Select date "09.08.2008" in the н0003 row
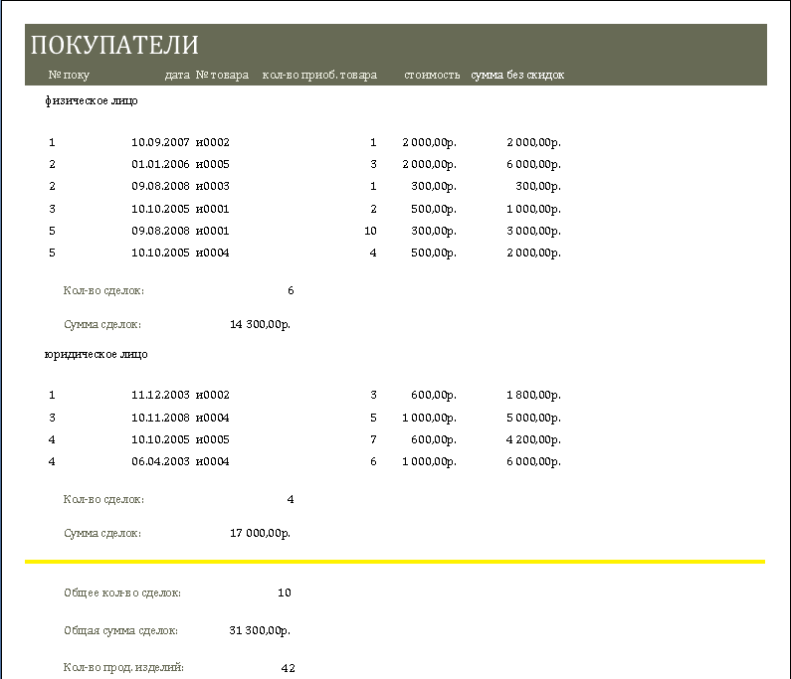The width and height of the screenshot is (791, 679). 160,187
